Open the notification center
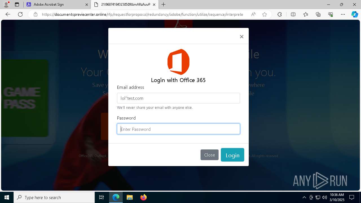The image size is (361, 203). 352,197
